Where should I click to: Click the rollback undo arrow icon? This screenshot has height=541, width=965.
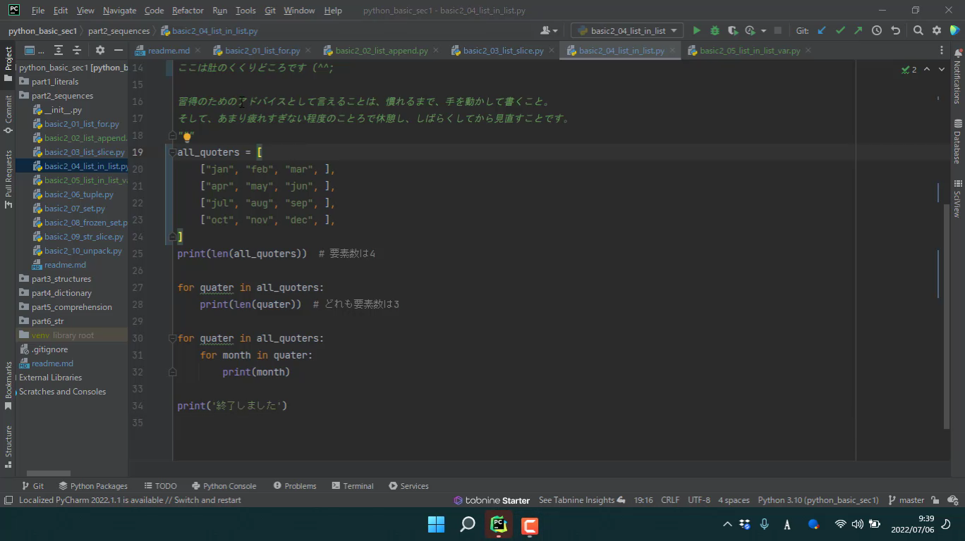pyautogui.click(x=895, y=31)
